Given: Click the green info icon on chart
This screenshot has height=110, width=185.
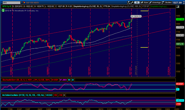Looking at the screenshot, I should coord(3,10).
